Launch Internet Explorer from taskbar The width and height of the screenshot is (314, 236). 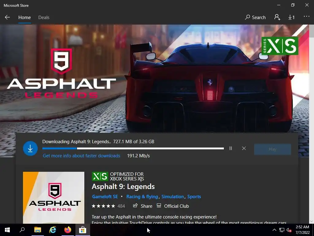click(x=53, y=230)
